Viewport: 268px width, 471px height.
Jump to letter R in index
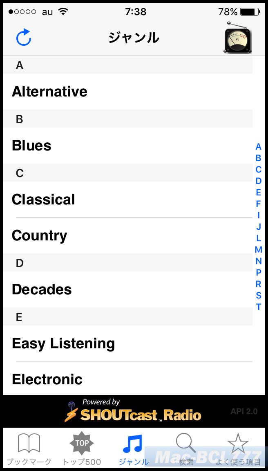click(258, 284)
